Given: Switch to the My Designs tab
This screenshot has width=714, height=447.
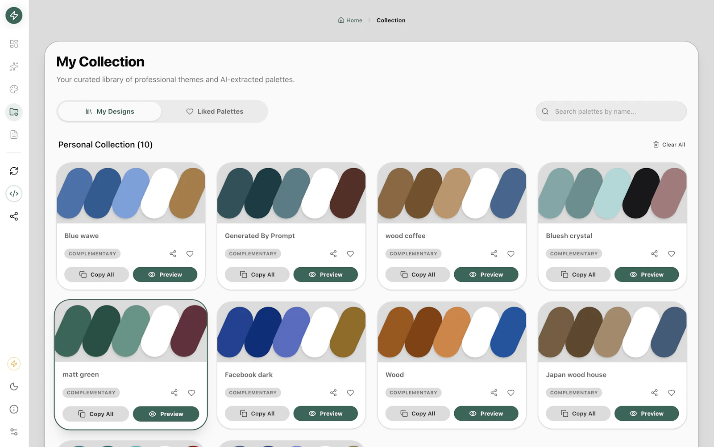Looking at the screenshot, I should point(110,112).
